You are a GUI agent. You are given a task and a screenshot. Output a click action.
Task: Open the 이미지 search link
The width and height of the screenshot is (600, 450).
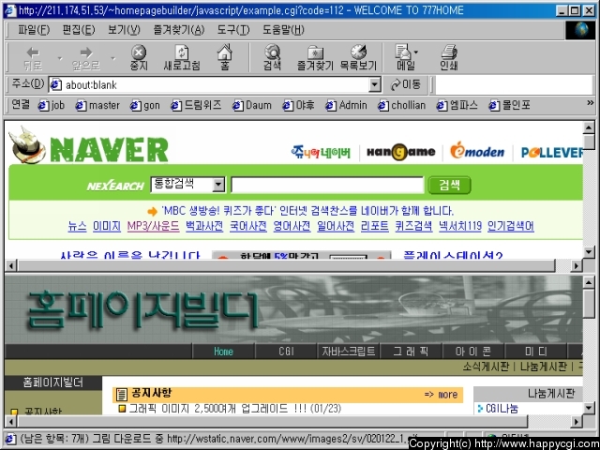(107, 226)
